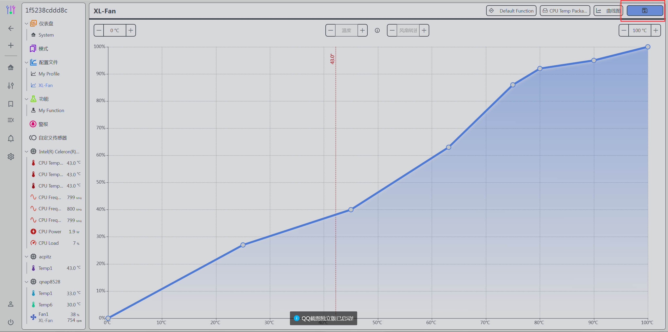668x332 pixels.
Task: Click the back arrow icon
Action: pos(11,28)
